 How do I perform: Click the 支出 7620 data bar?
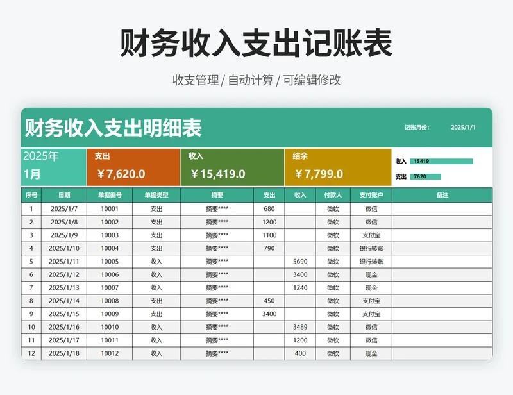tap(426, 177)
